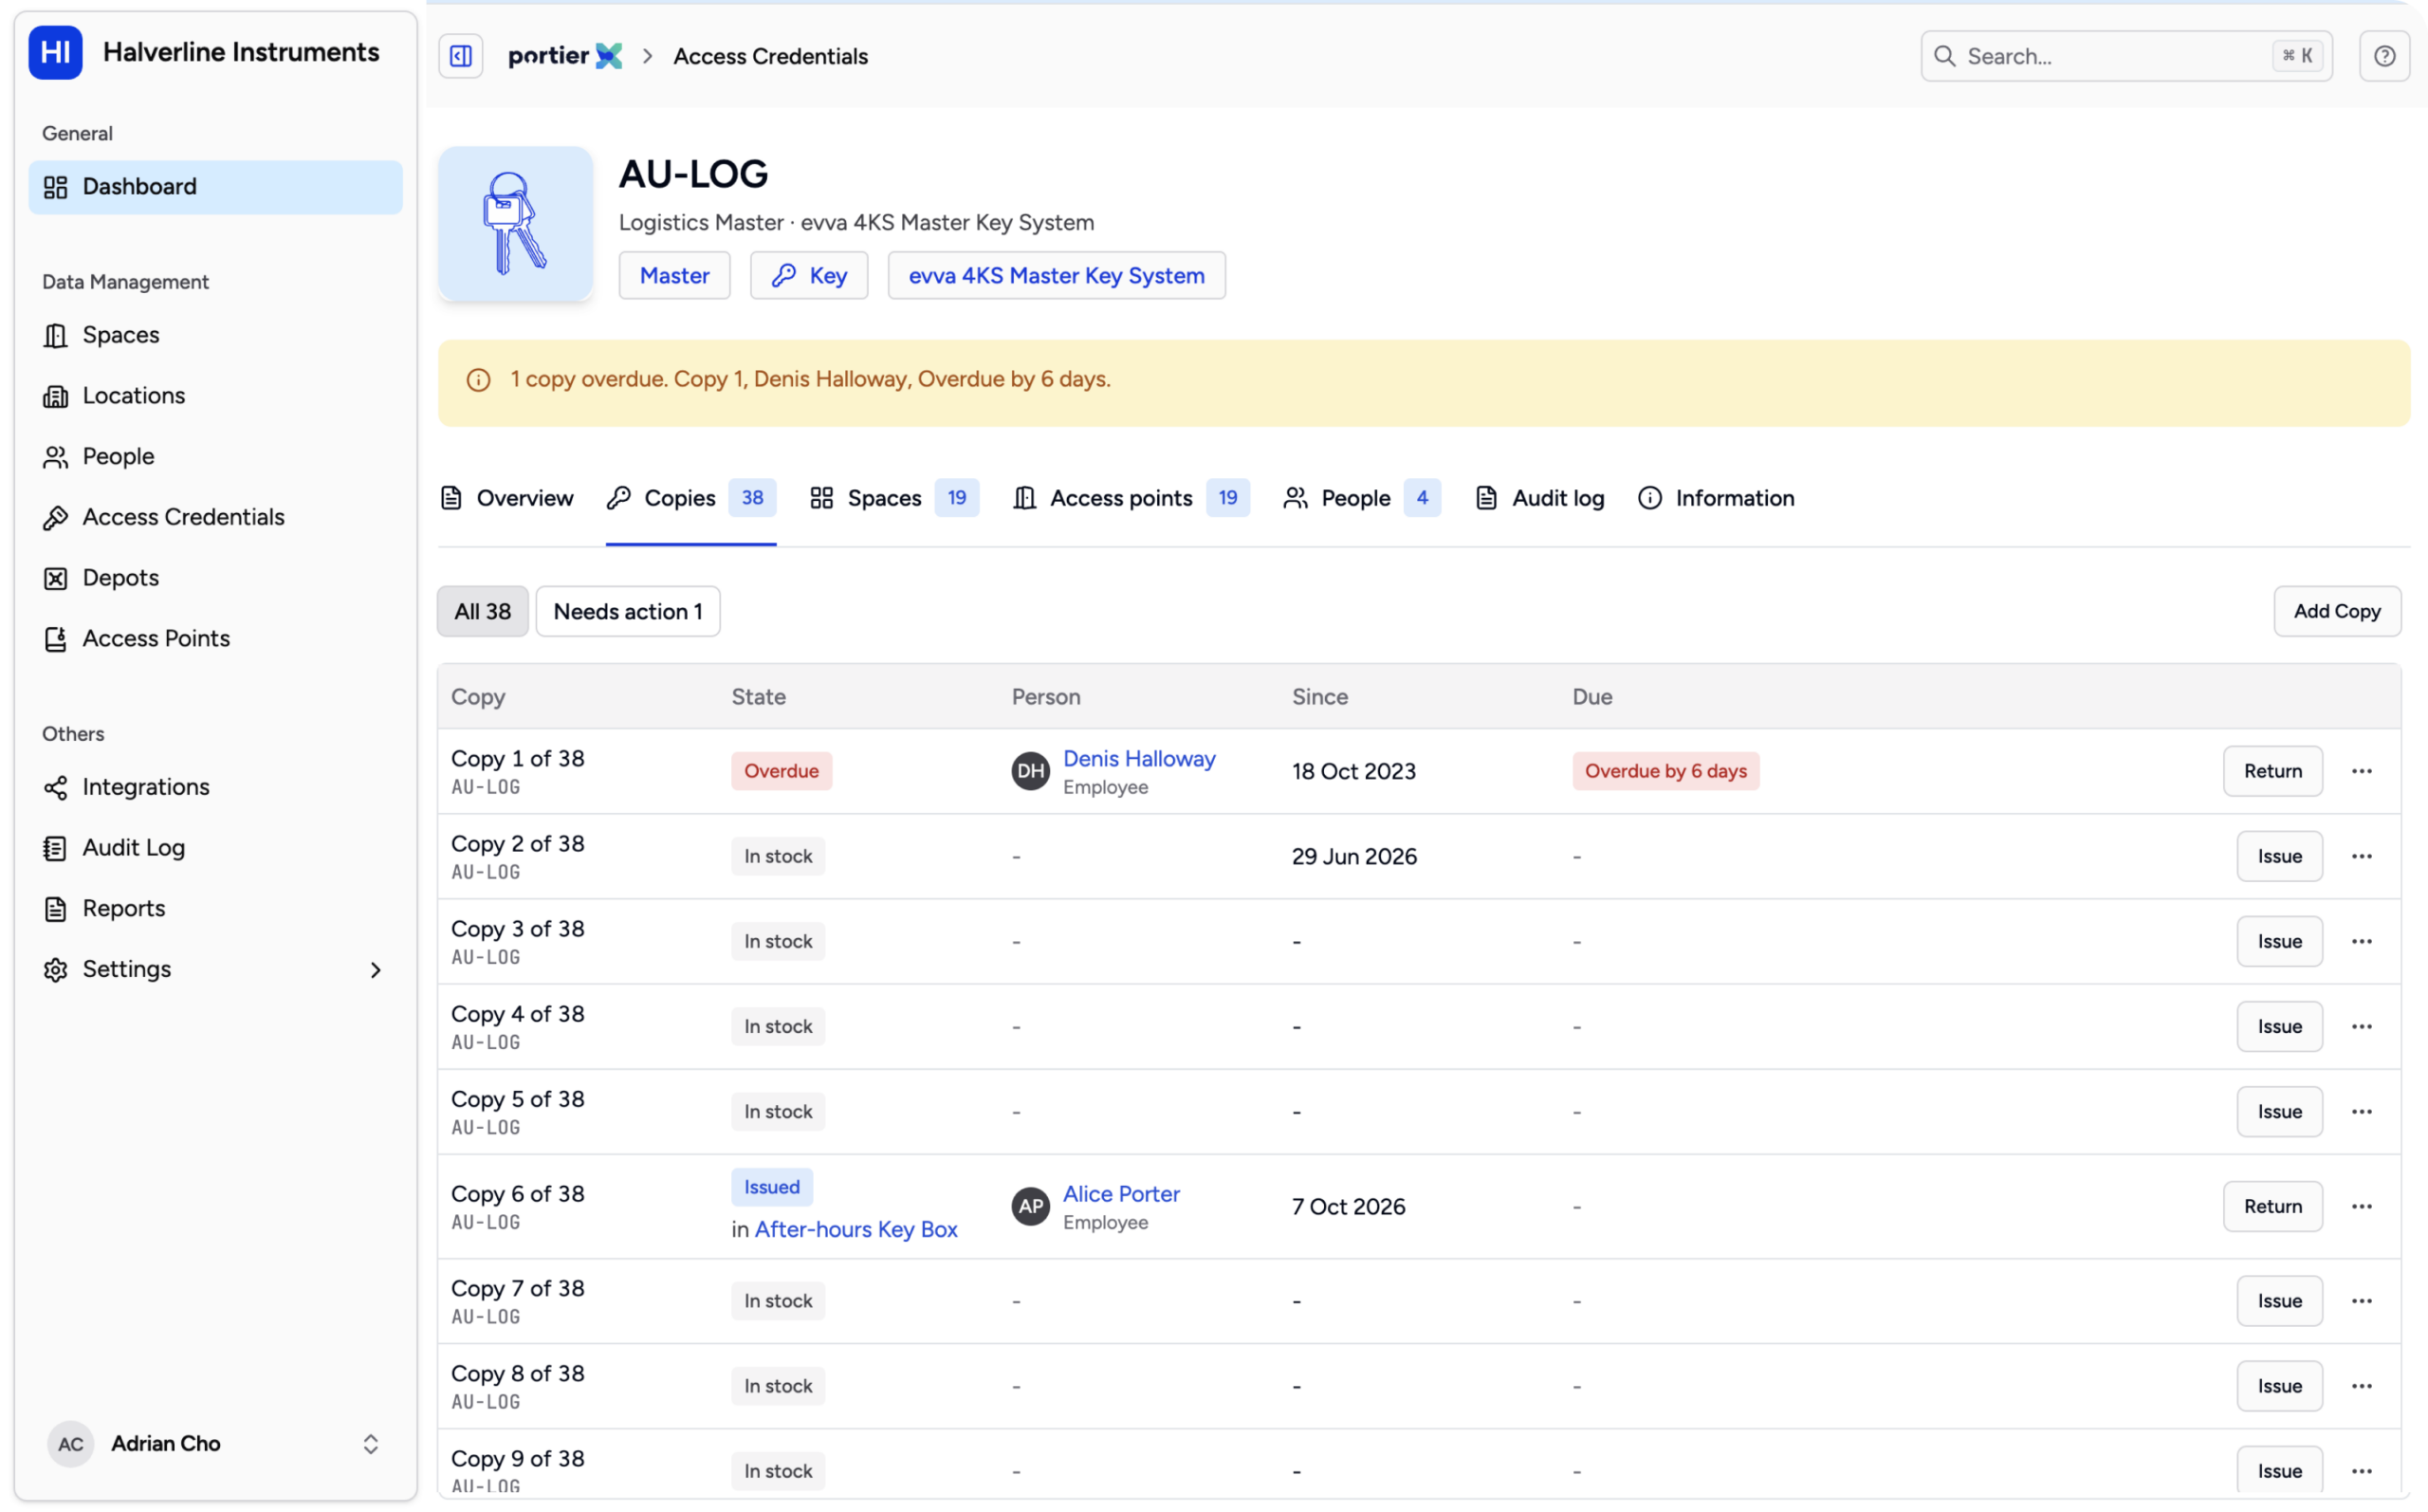Open Access Credentials in the sidebar
The width and height of the screenshot is (2428, 1512).
(x=215, y=517)
